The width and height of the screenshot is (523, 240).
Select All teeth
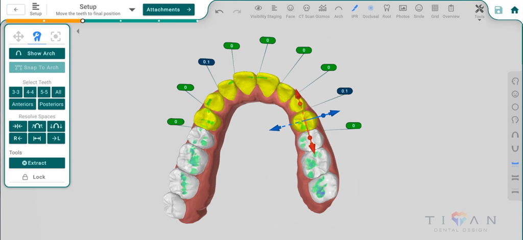pos(58,92)
